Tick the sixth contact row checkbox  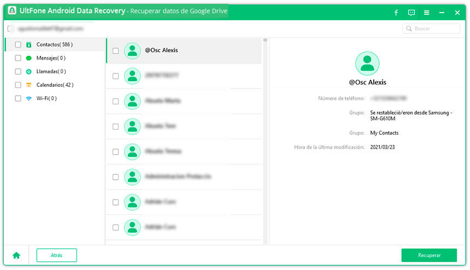[x=115, y=177]
